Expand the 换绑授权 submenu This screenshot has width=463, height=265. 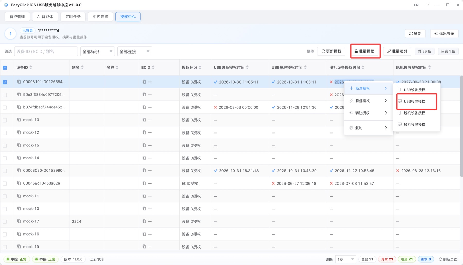pyautogui.click(x=368, y=101)
